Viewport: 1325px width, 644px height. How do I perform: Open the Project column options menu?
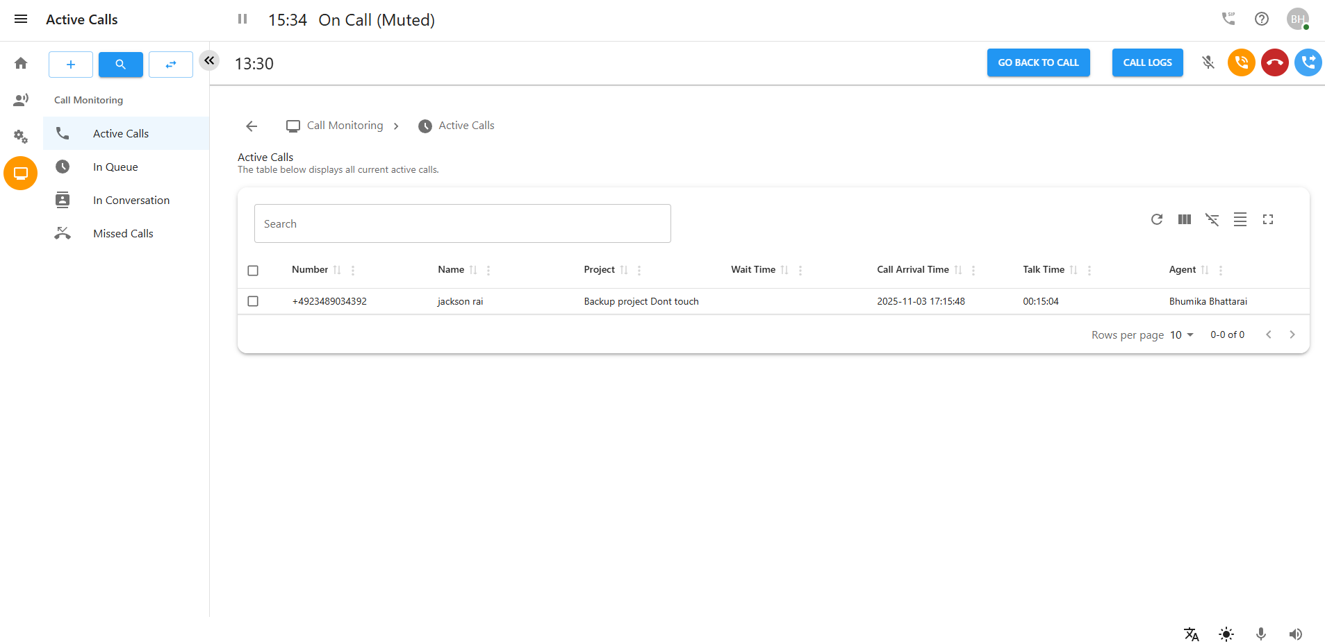coord(639,270)
